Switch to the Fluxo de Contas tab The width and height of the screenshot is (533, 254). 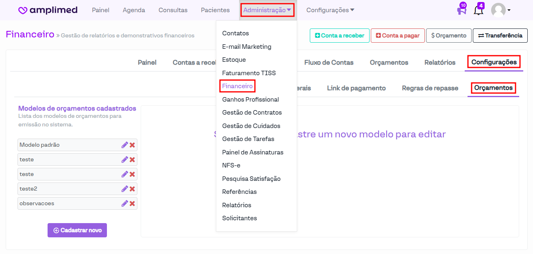329,63
